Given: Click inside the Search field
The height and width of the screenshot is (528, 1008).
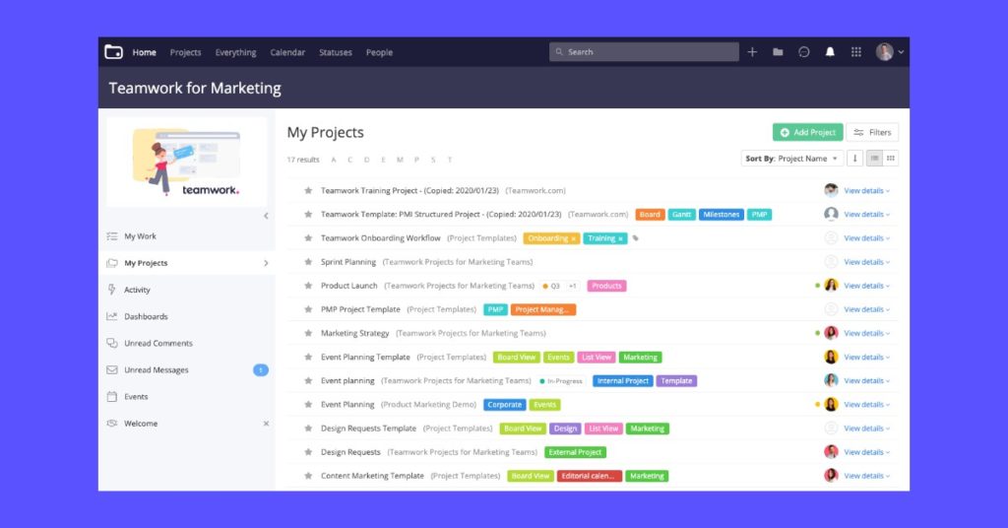Looking at the screenshot, I should 644,52.
